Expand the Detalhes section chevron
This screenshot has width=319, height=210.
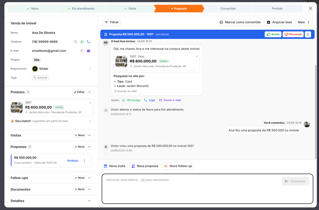89,201
